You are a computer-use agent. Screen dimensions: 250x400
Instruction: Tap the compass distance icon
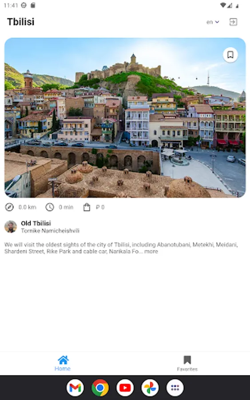coord(9,207)
